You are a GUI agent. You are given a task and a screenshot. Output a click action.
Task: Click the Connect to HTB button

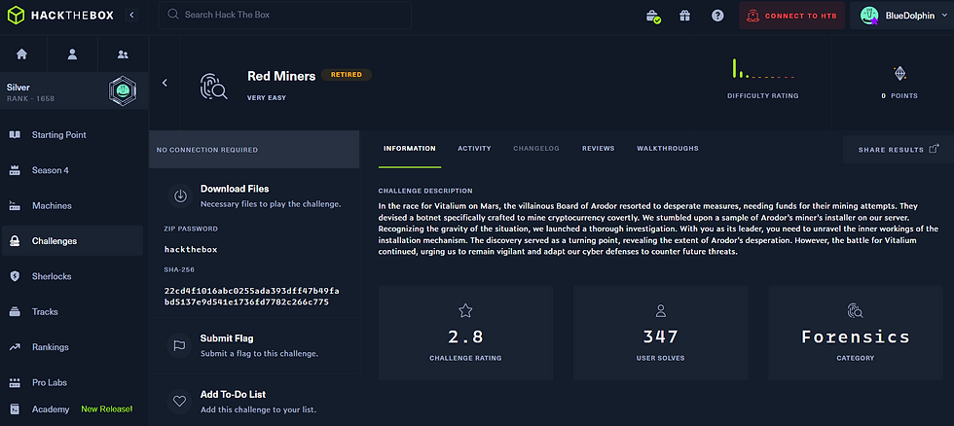791,16
